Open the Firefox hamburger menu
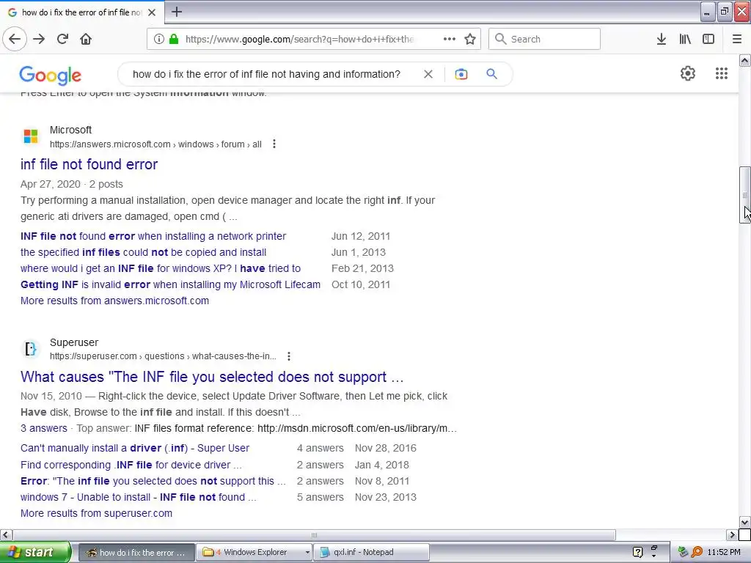 pyautogui.click(x=737, y=39)
